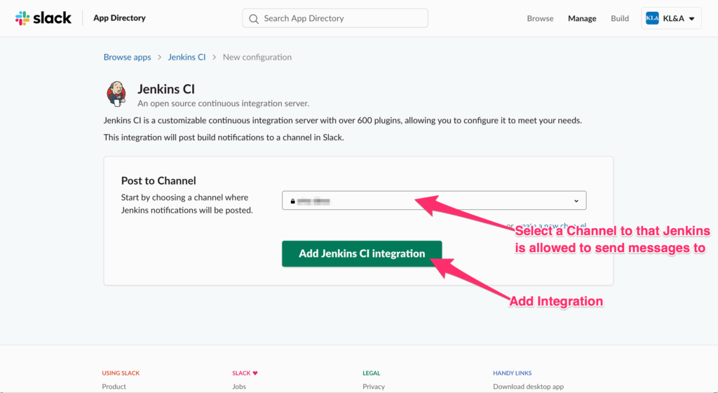Open the Product footer link
The width and height of the screenshot is (718, 393).
[x=114, y=387]
